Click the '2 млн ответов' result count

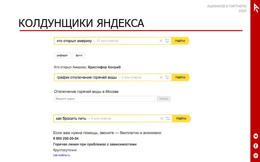pyautogui.click(x=132, y=77)
